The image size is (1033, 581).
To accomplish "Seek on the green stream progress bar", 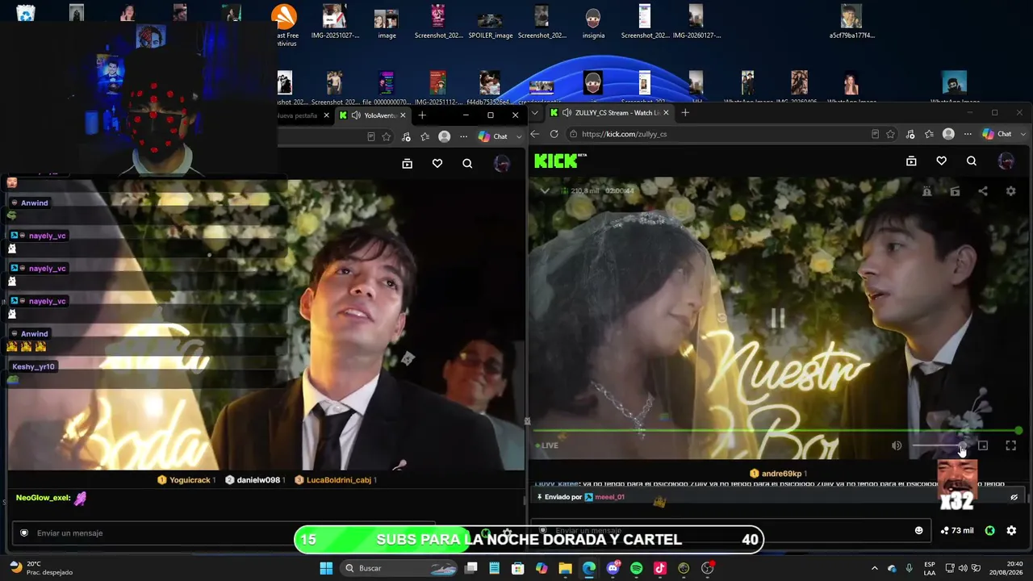I will [x=776, y=431].
